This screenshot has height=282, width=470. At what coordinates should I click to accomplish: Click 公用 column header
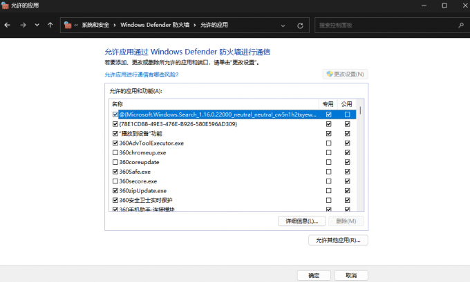pyautogui.click(x=346, y=104)
